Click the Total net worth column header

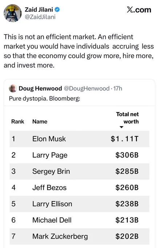click(127, 118)
